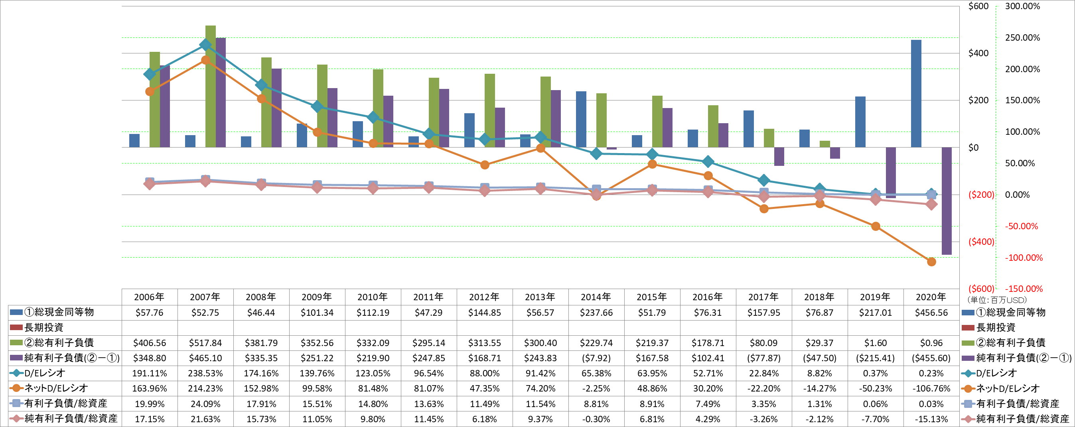Click the 2007 green interest-bearing debt bar

[x=210, y=87]
